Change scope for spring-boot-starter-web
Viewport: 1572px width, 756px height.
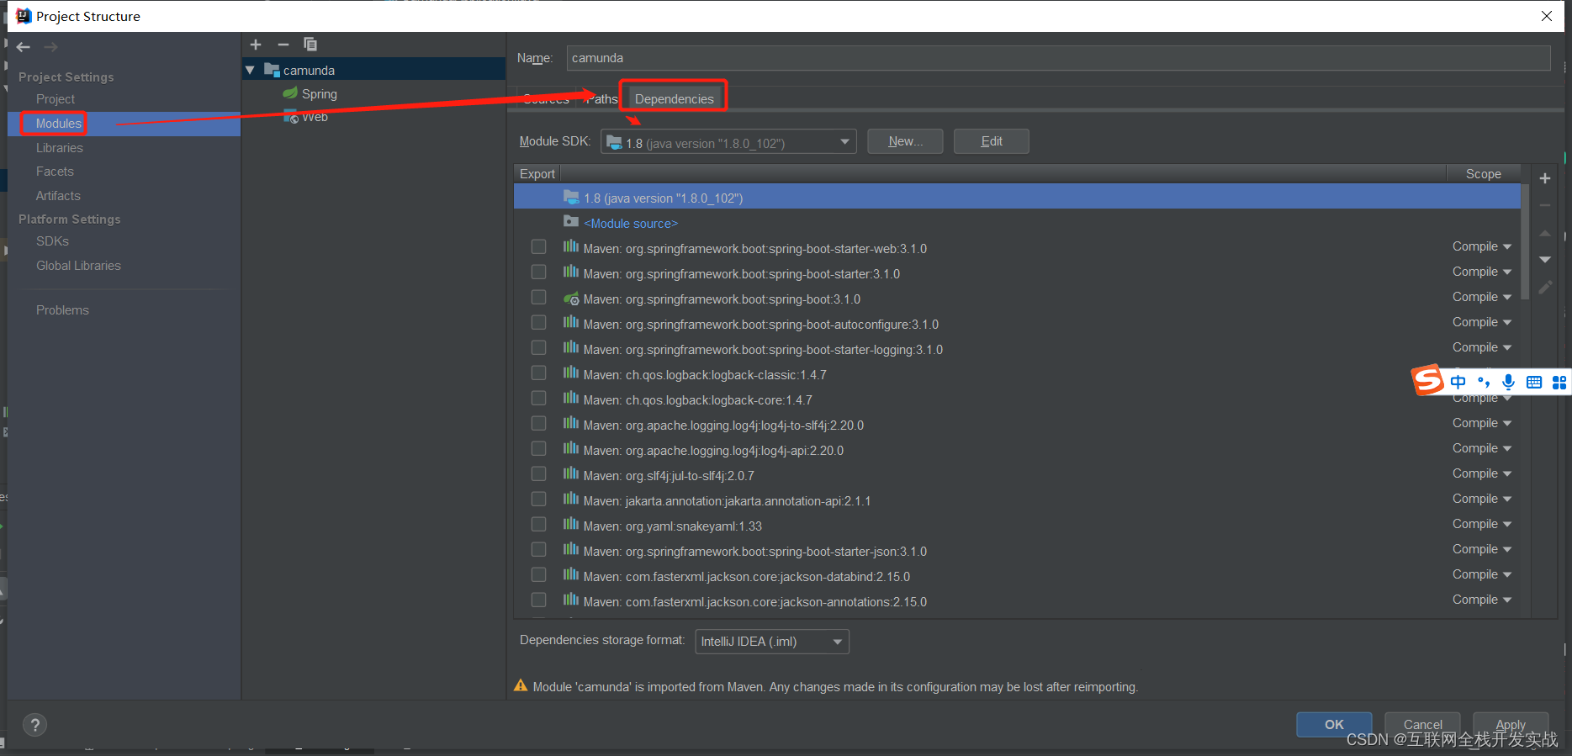pos(1482,246)
